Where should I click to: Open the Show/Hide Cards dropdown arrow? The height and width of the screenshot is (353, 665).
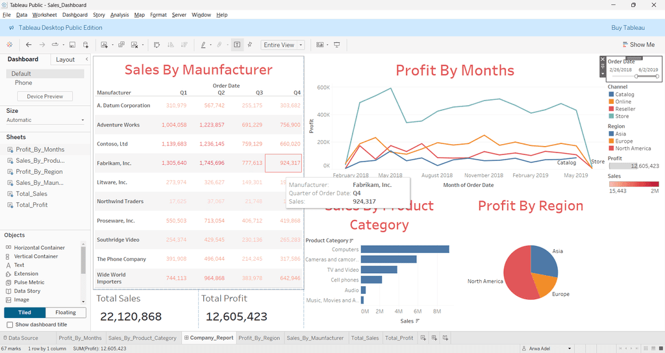[327, 45]
